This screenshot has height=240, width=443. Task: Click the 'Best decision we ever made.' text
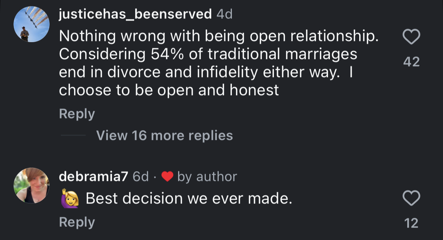click(189, 199)
